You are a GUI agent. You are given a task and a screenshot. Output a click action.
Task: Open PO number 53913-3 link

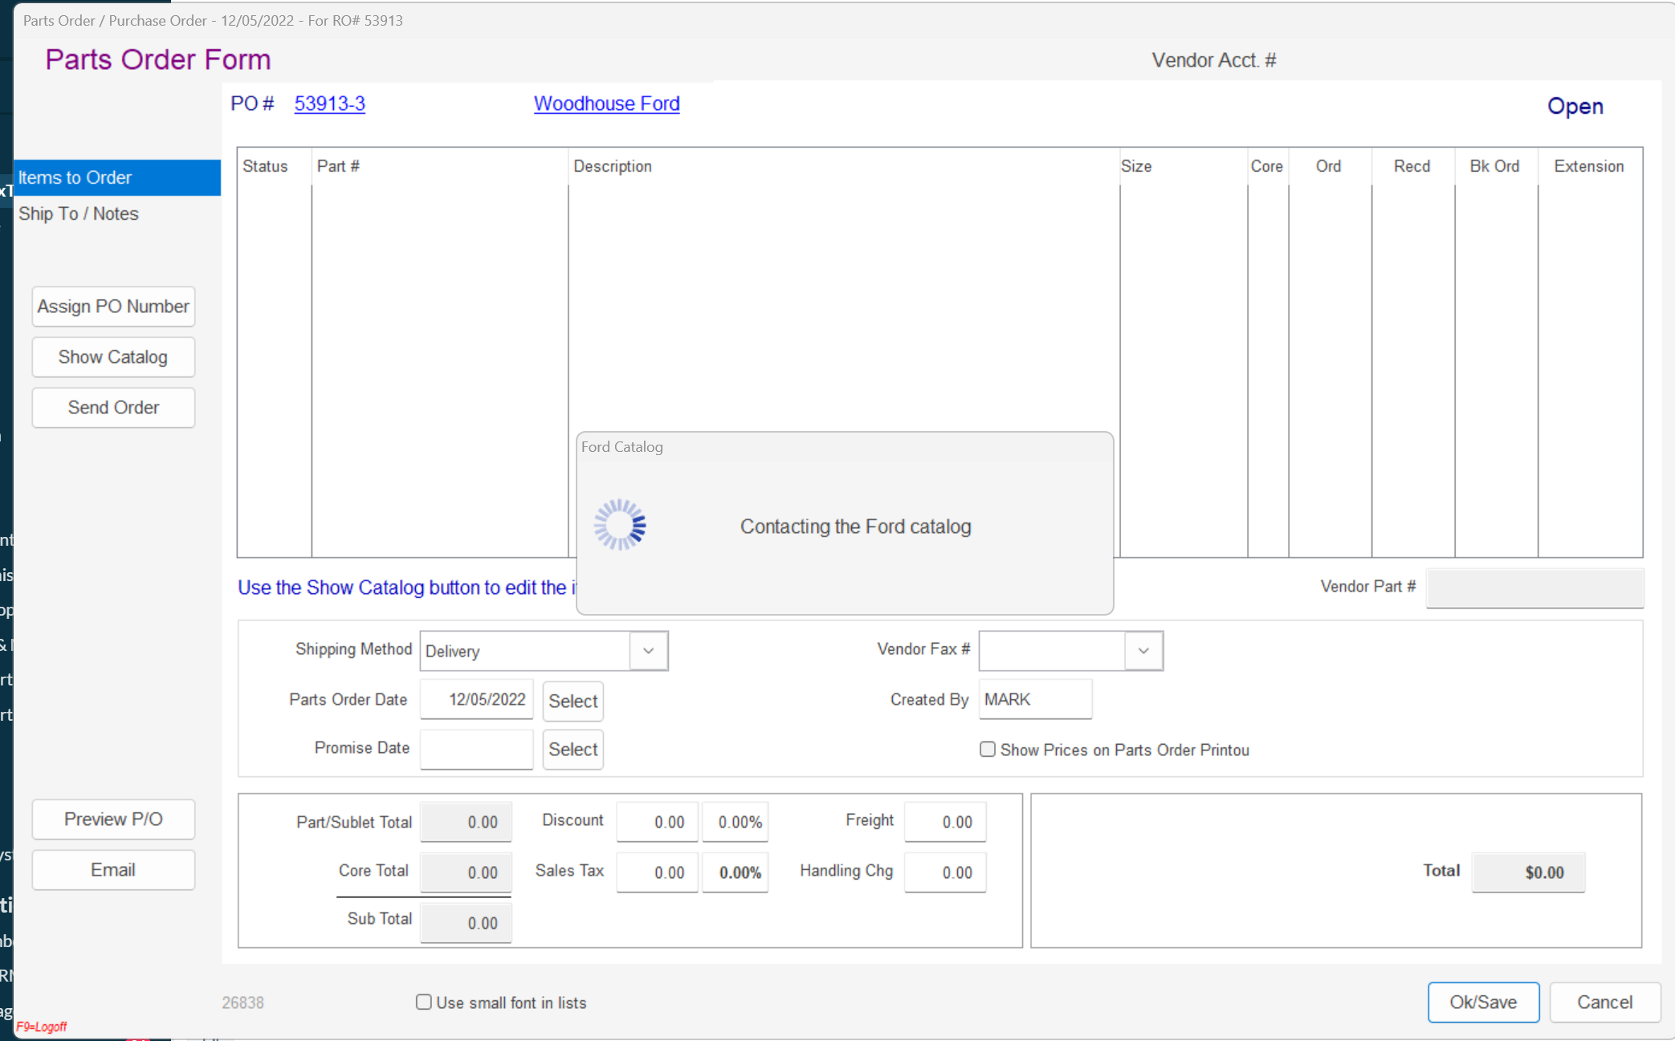329,104
